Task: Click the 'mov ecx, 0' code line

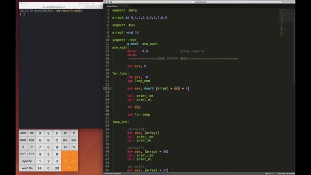Action: pyautogui.click(x=137, y=66)
